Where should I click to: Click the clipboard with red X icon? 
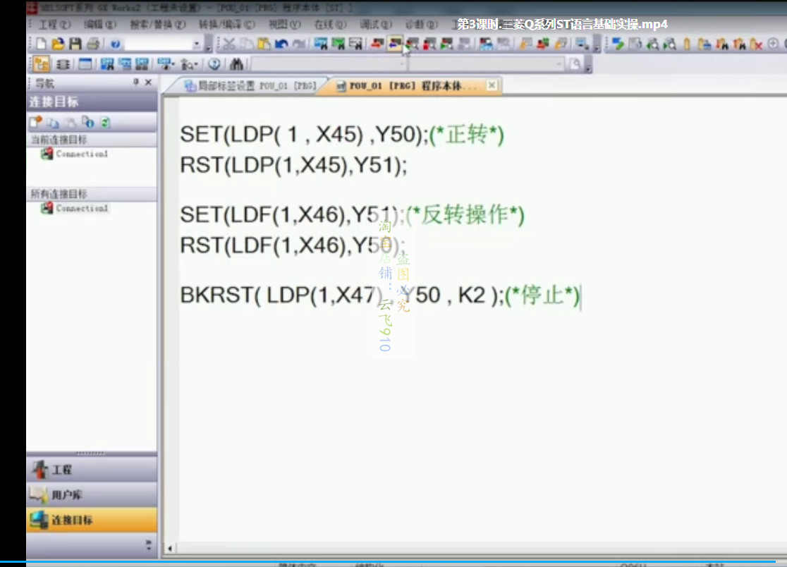756,44
